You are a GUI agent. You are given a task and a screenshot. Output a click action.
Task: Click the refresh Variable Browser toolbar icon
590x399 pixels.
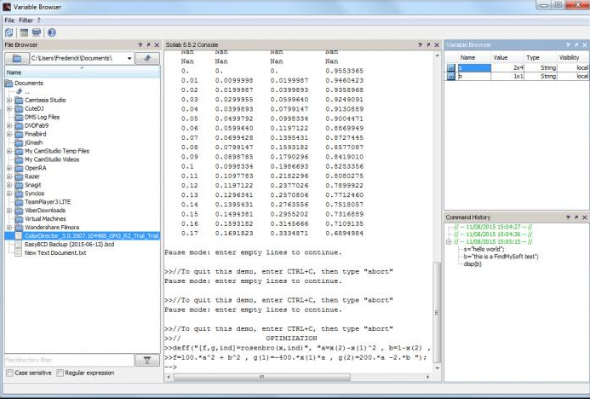pos(9,32)
